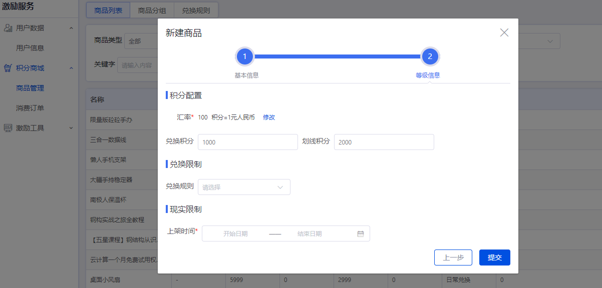
Task: Click the 兑换积分 input field
Action: [247, 142]
